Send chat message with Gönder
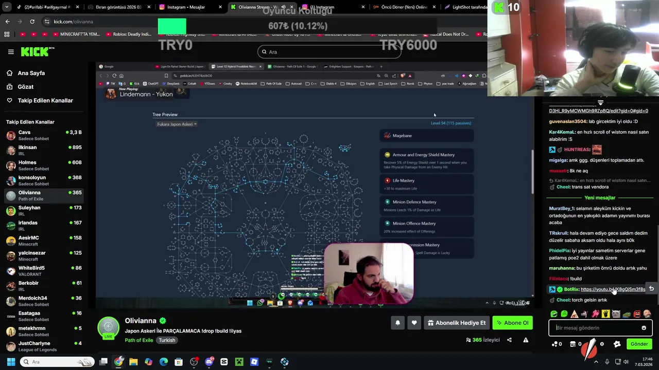The height and width of the screenshot is (370, 659). (639, 344)
